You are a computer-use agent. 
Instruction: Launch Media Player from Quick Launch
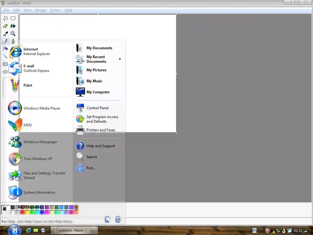click(43, 230)
